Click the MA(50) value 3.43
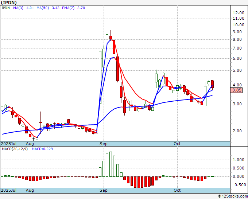Image resolution: width=248 pixels, height=199 pixels. tap(55, 8)
